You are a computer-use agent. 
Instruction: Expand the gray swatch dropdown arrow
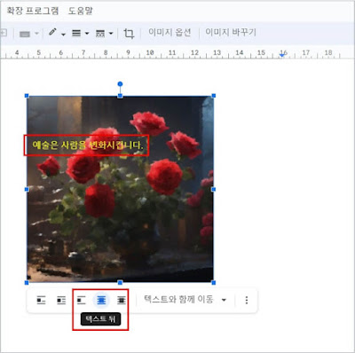pos(36,34)
